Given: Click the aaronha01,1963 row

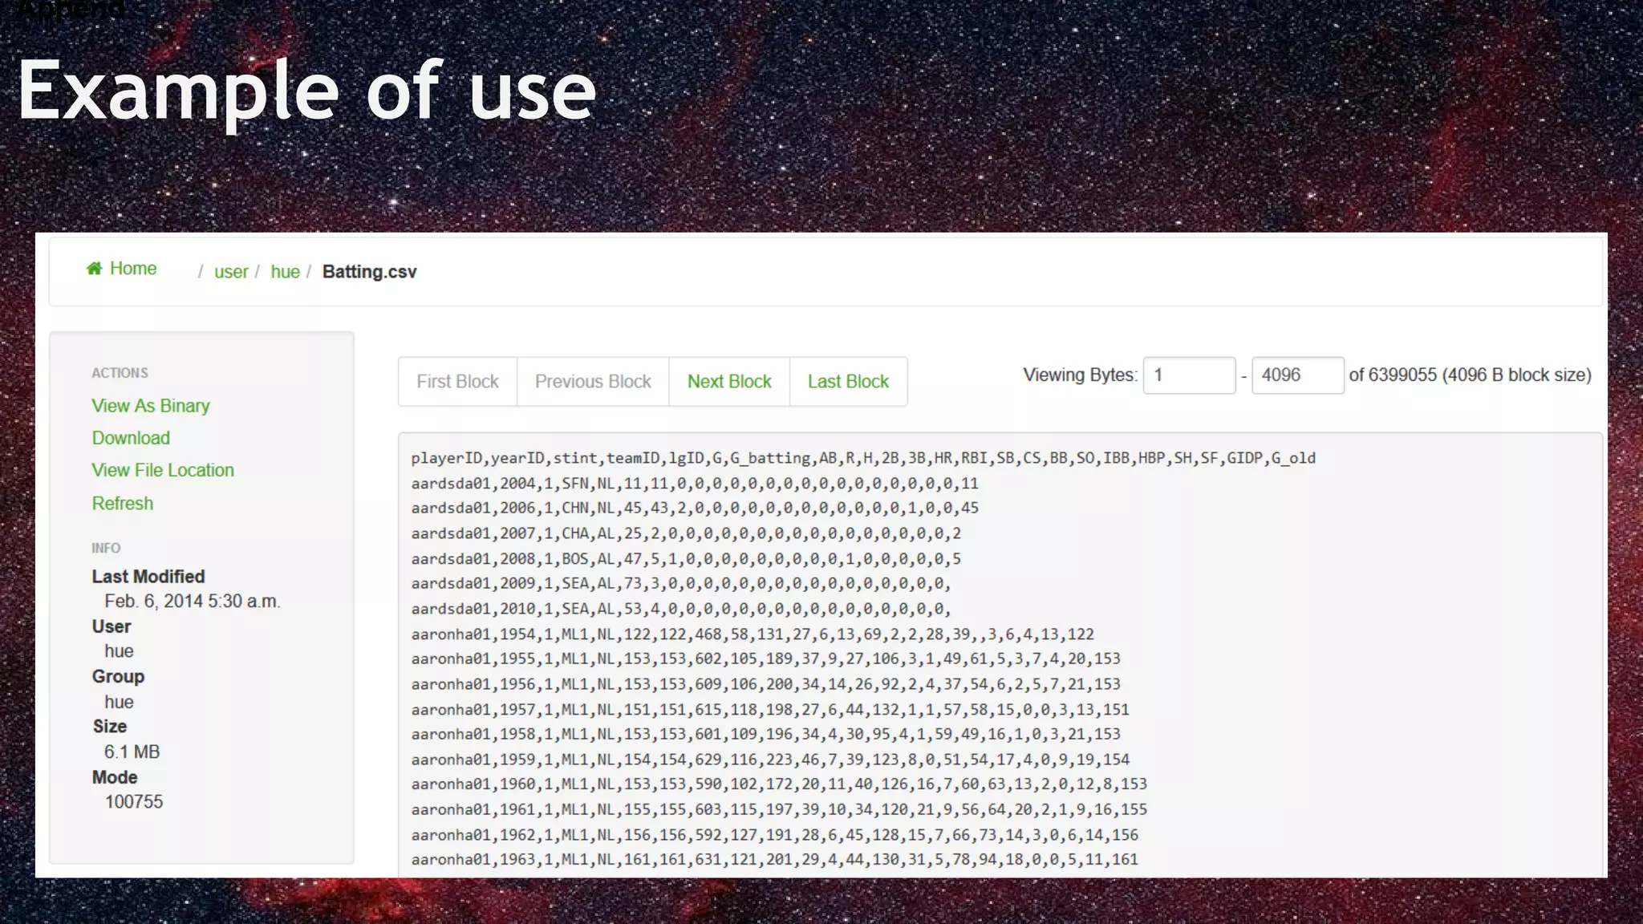Looking at the screenshot, I should click(775, 860).
